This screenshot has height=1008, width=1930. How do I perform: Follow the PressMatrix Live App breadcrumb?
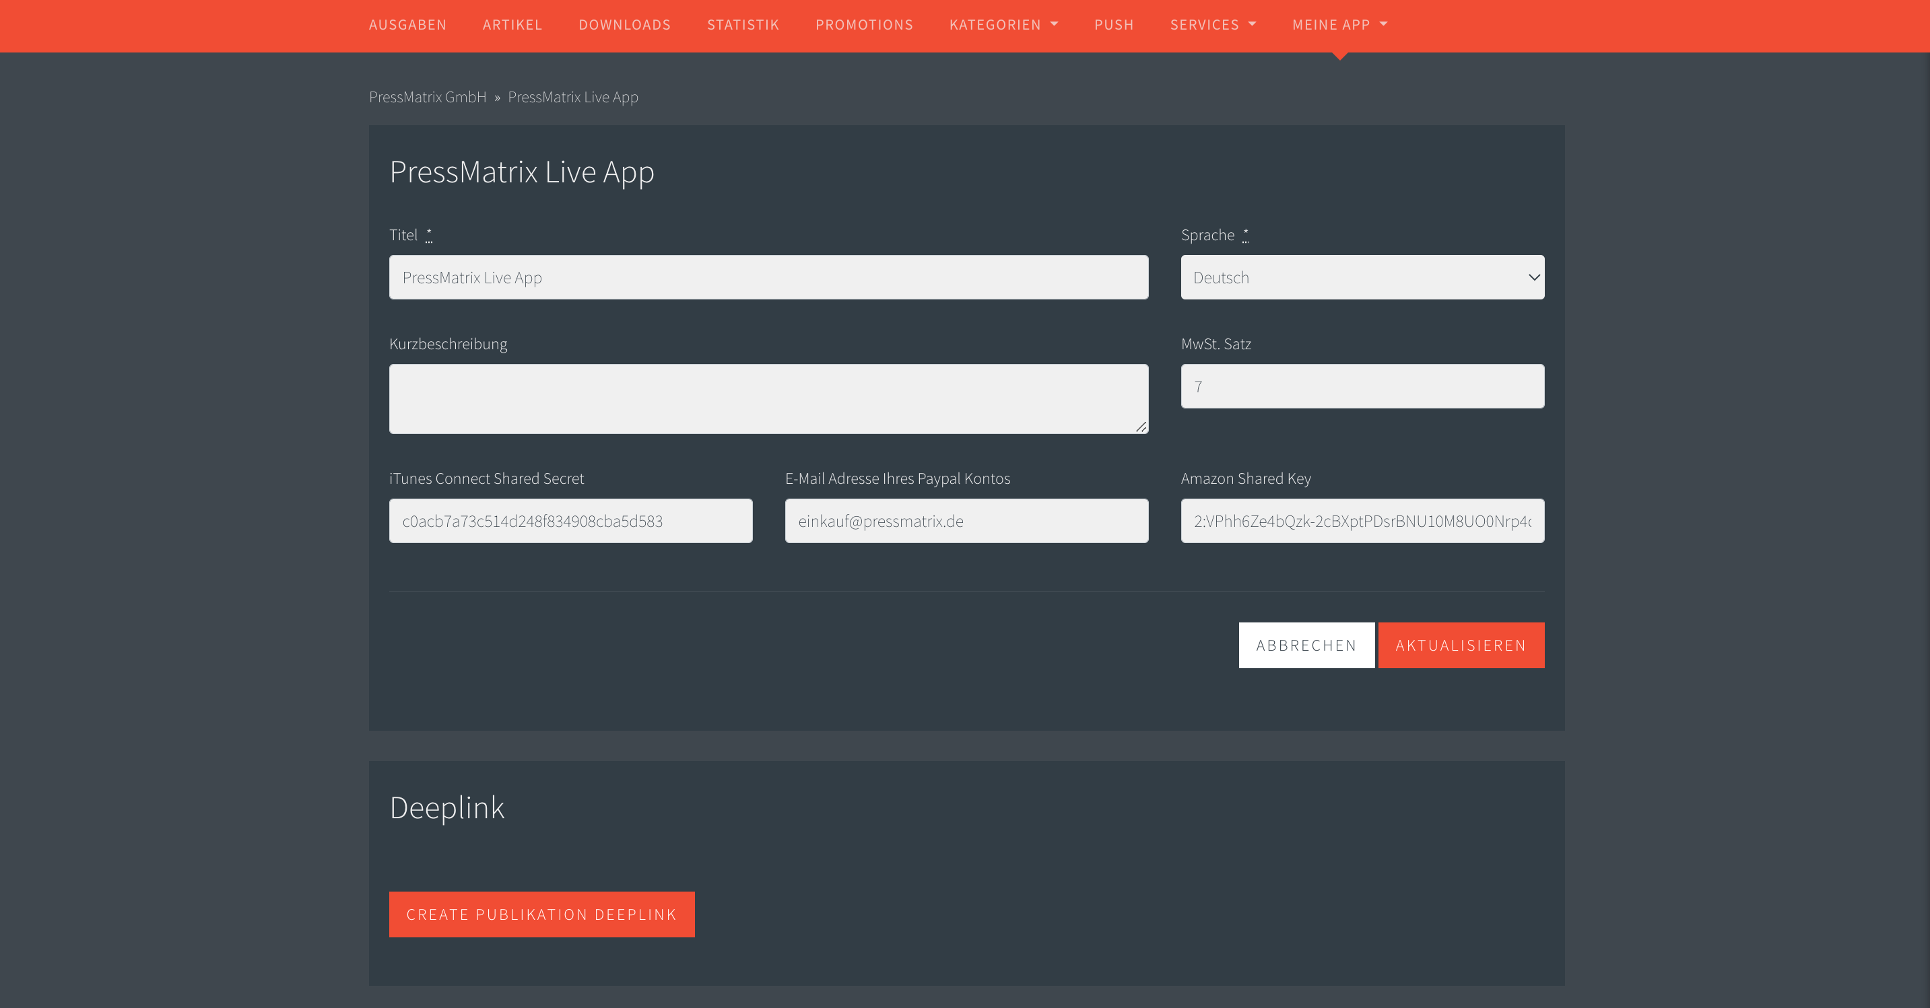tap(573, 98)
